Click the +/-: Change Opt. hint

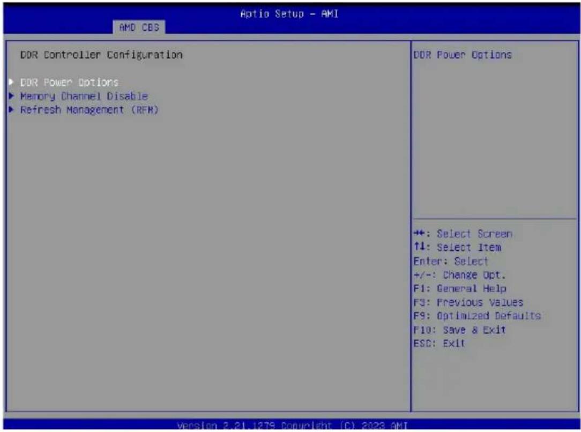point(459,275)
